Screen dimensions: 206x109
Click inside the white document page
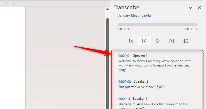(x=13, y=58)
